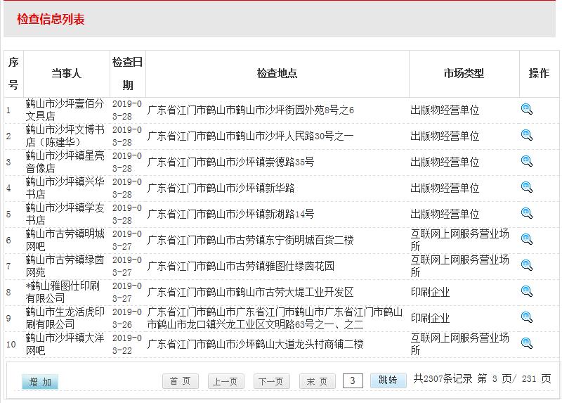Focus the page number input field
562x403 pixels.
353,381
